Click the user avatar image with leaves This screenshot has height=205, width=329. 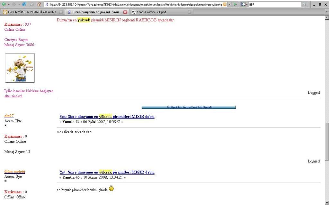pos(20,68)
